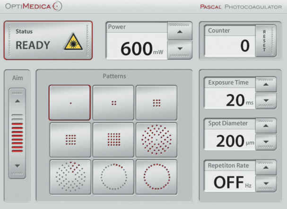This screenshot has height=209, width=287.
Task: Click the Power label
Action: [117, 27]
